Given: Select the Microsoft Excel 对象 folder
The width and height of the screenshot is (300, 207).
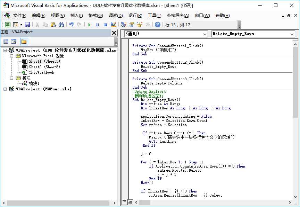Looking at the screenshot, I should [x=43, y=56].
